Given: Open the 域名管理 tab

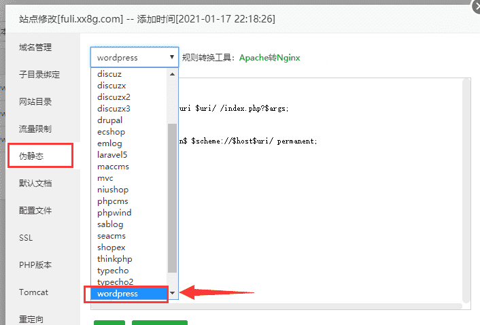Looking at the screenshot, I should 35,48.
